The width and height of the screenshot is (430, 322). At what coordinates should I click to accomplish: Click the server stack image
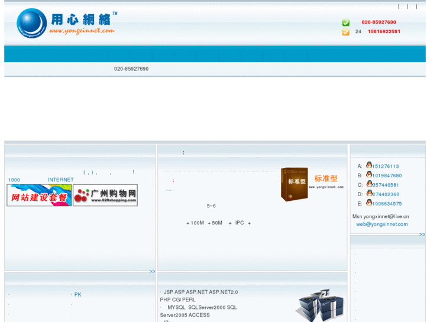click(x=320, y=305)
